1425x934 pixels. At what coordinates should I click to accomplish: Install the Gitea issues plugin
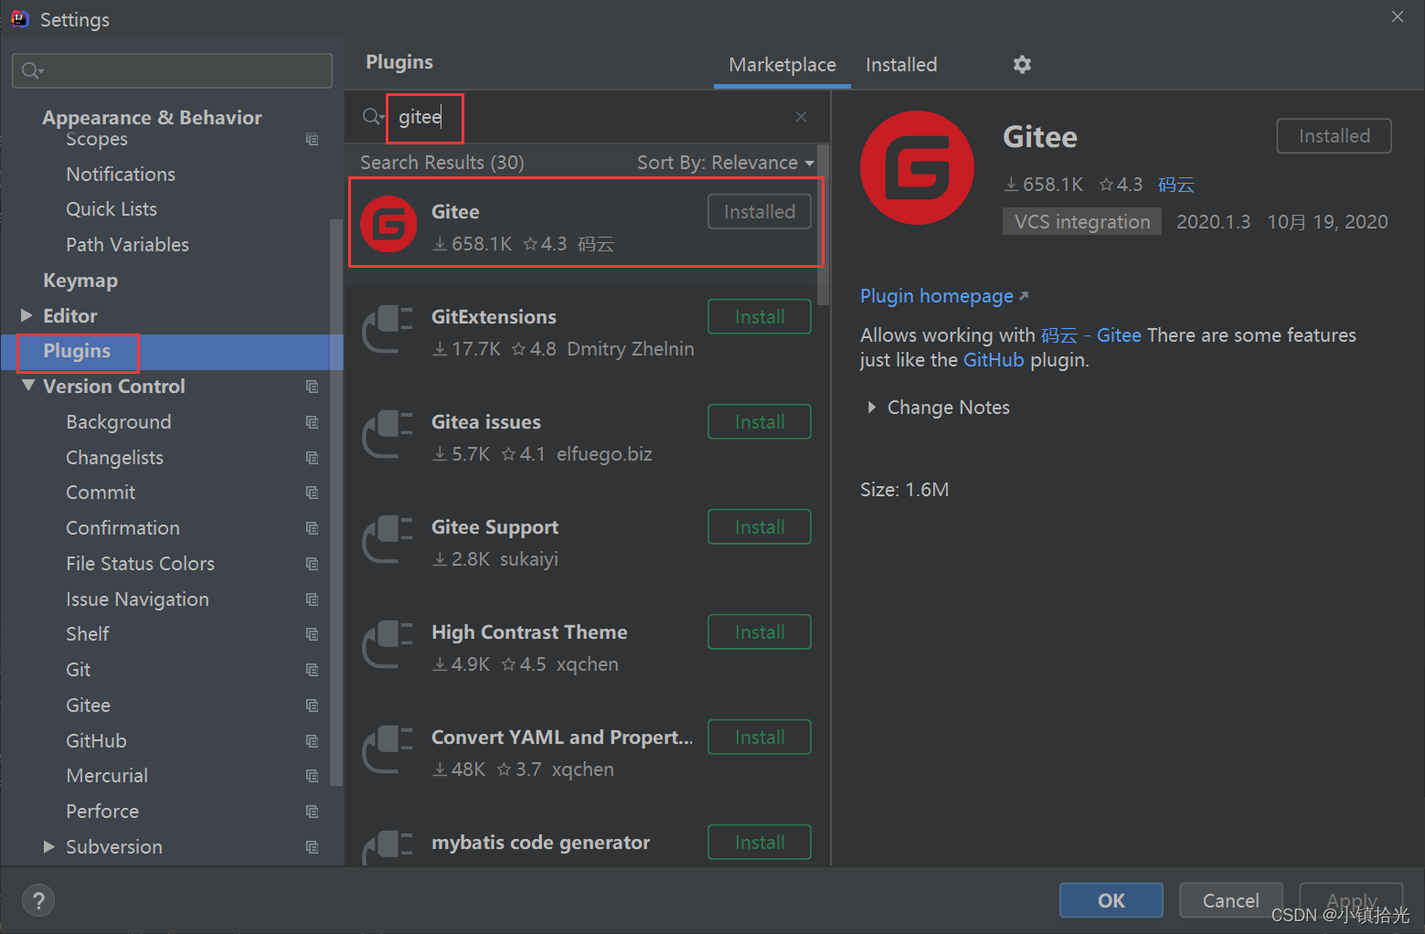coord(760,422)
